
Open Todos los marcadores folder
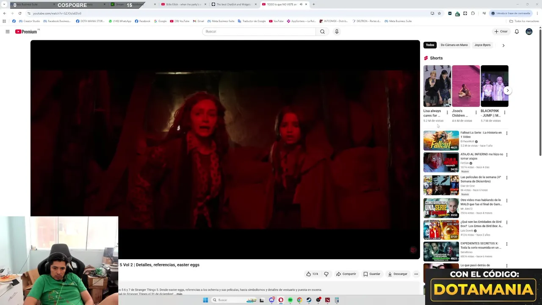pos(524,21)
